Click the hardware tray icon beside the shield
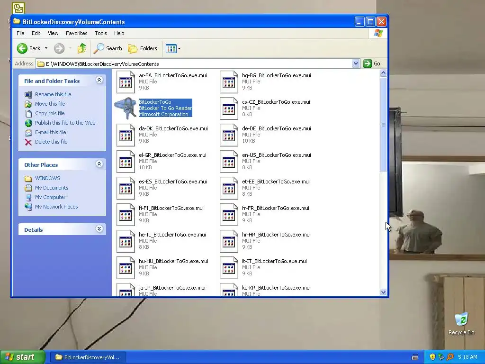This screenshot has width=485, height=364. pos(441,357)
